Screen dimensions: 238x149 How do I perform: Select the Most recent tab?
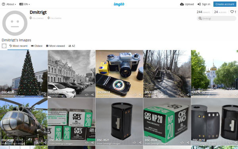coord(18,46)
